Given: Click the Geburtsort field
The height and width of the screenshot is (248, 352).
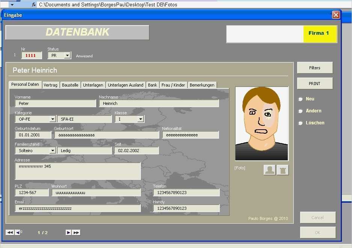Looking at the screenshot, I should tap(107, 135).
